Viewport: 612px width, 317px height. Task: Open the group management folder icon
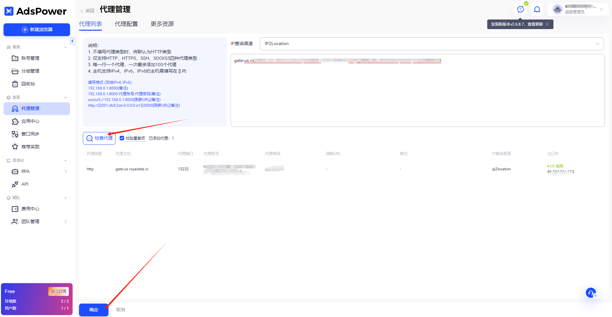point(15,71)
